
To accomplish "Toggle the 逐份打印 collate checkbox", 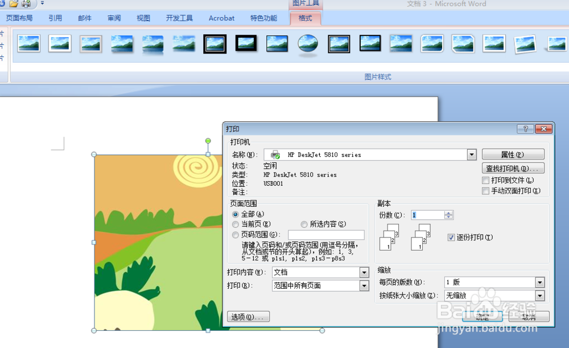I will (451, 237).
